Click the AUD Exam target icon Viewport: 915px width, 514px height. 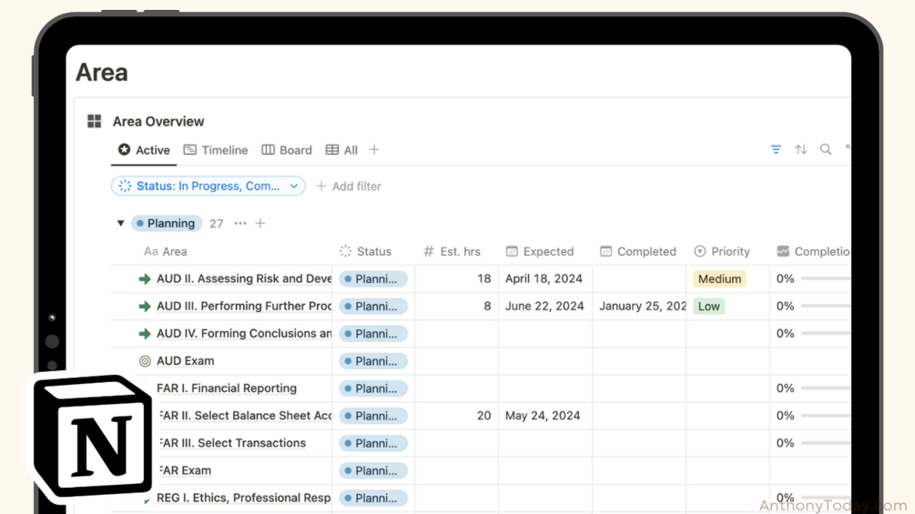click(145, 361)
